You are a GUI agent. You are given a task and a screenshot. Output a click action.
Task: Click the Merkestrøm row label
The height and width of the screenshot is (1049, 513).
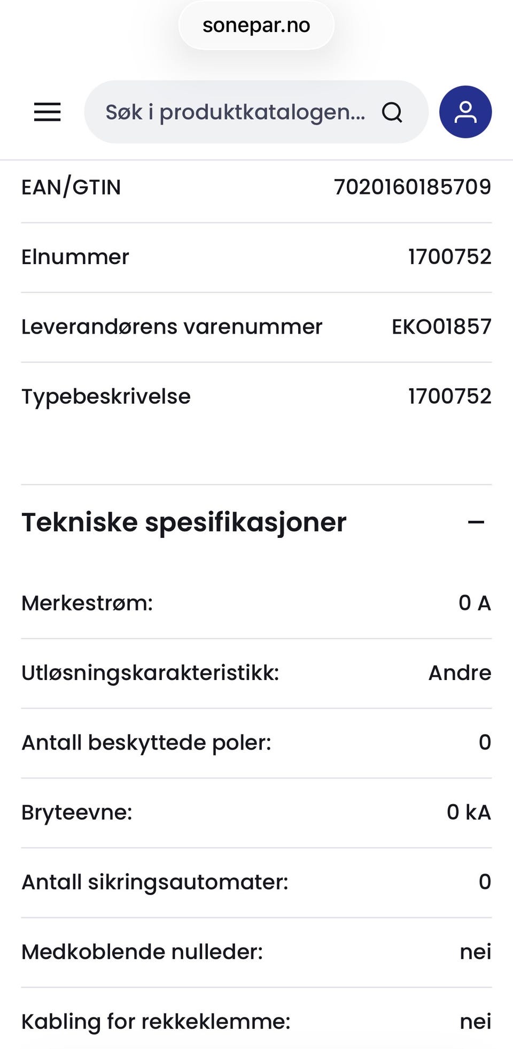(x=87, y=603)
